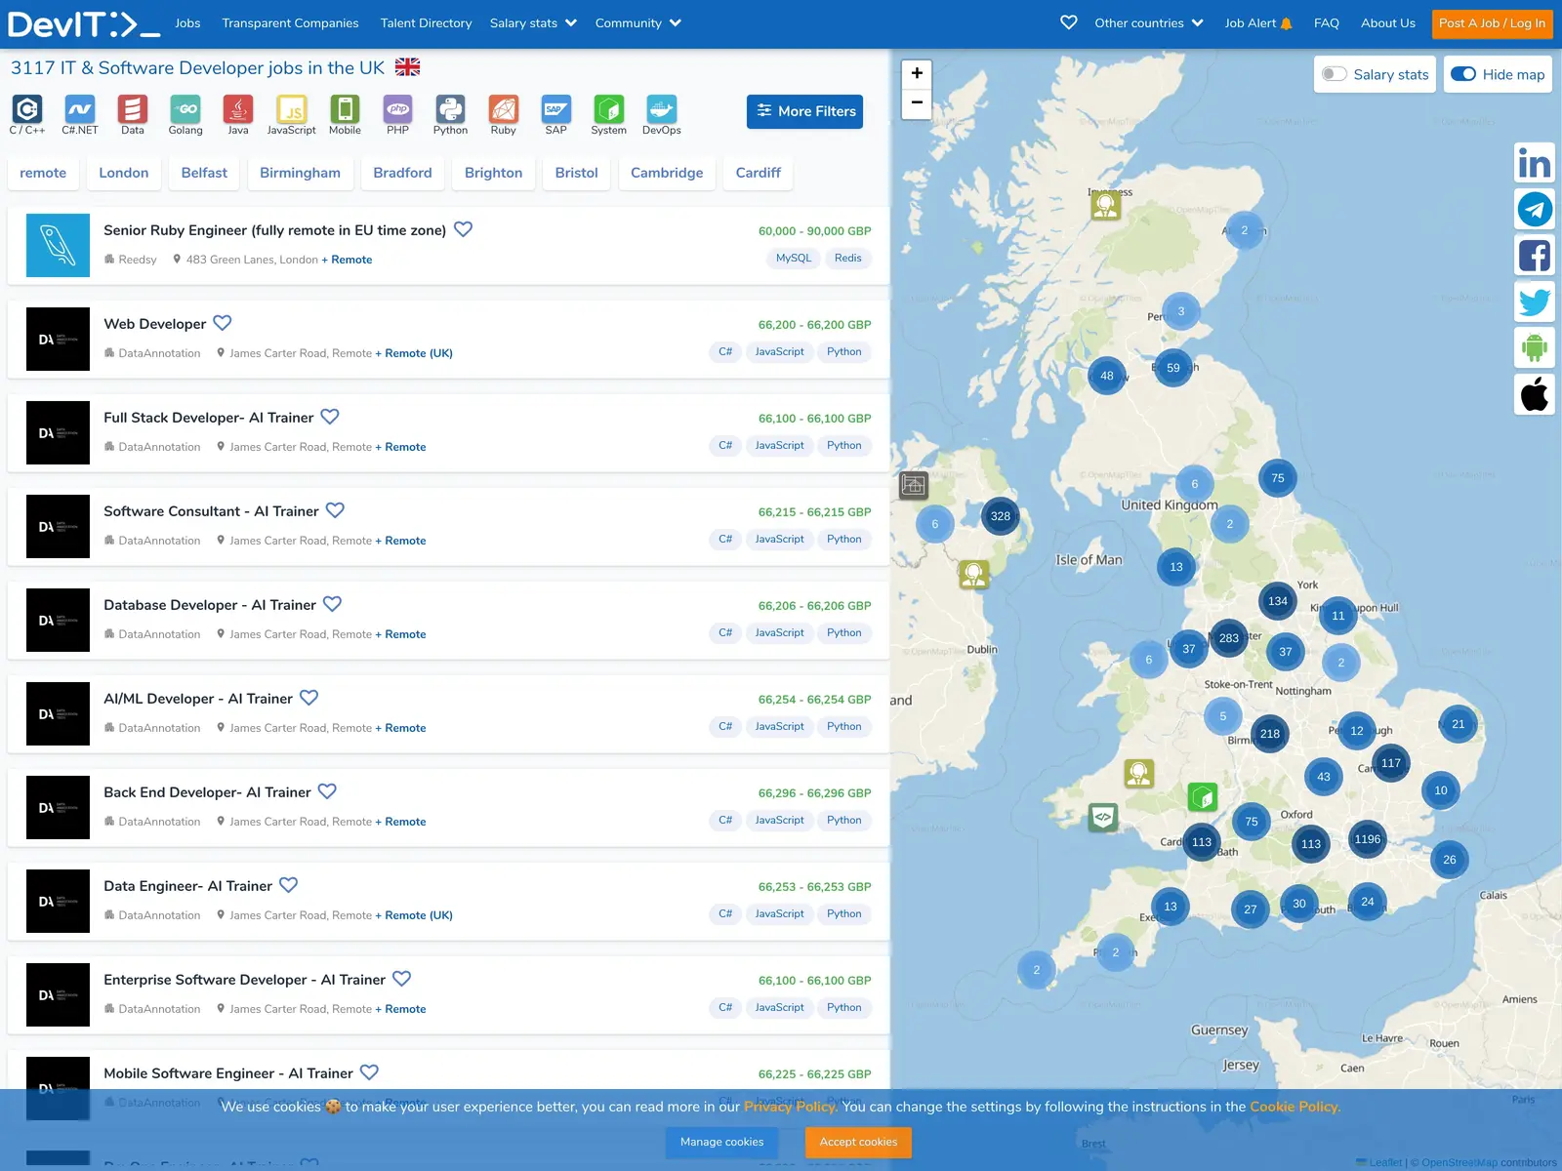
Task: Open the Enterprise Software Developer - AI Trainer listing
Action: point(244,979)
